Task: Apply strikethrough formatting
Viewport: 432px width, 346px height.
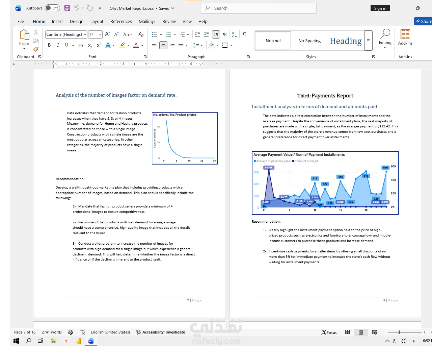Action: point(81,45)
